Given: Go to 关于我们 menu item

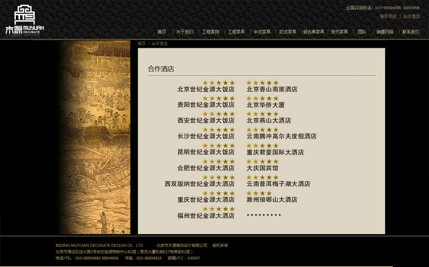Looking at the screenshot, I should [x=184, y=32].
